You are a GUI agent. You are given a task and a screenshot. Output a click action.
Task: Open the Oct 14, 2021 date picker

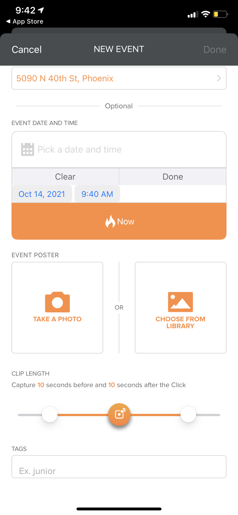42,194
